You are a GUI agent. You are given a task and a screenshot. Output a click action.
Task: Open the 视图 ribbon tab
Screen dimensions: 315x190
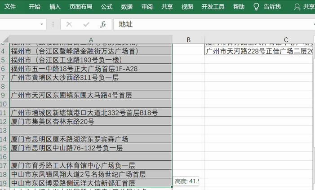click(187, 7)
